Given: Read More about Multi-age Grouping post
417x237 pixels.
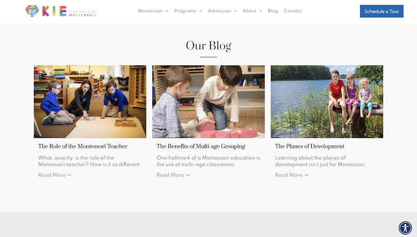Looking at the screenshot, I should click(173, 175).
